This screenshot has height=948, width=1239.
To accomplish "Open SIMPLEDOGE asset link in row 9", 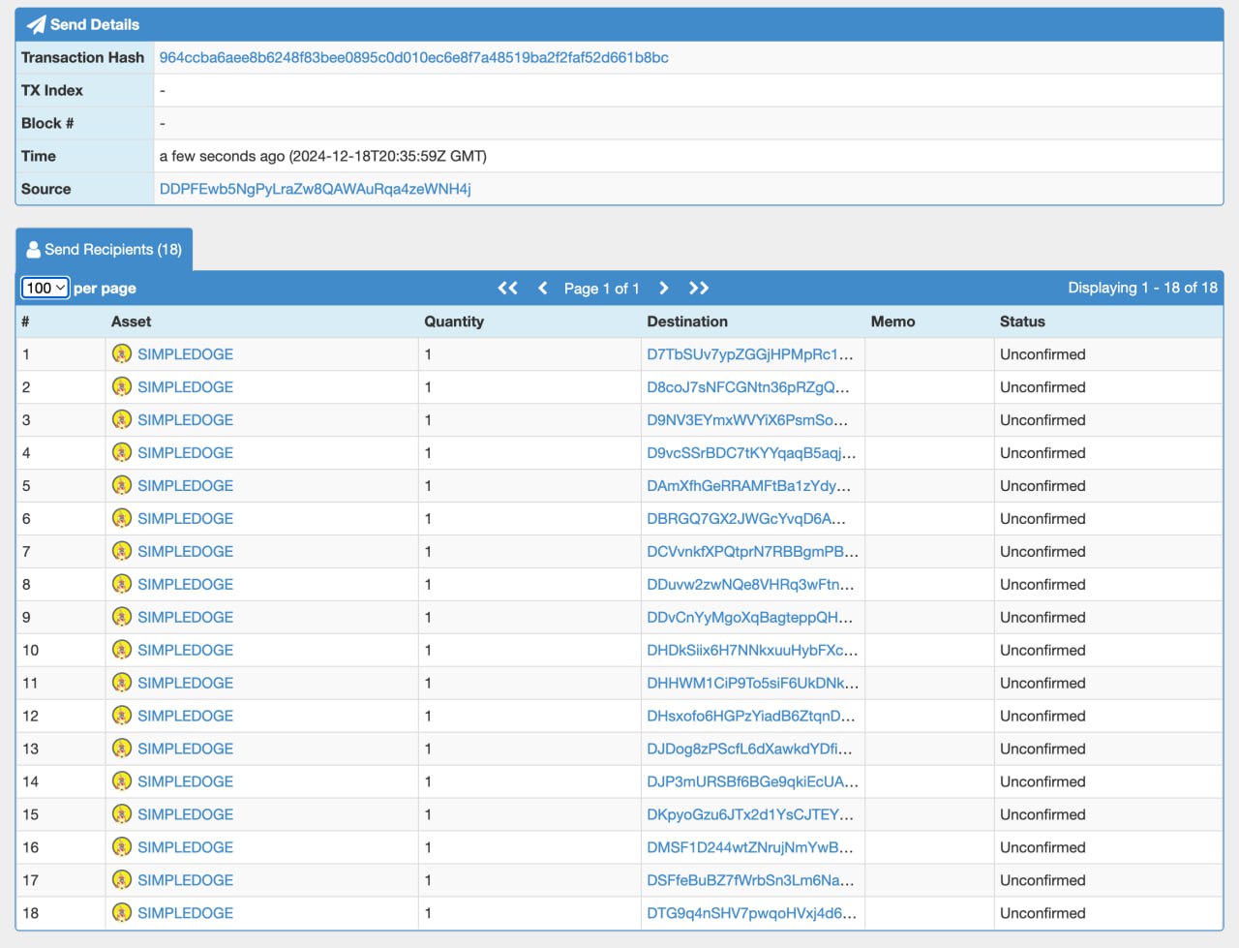I will pos(185,618).
